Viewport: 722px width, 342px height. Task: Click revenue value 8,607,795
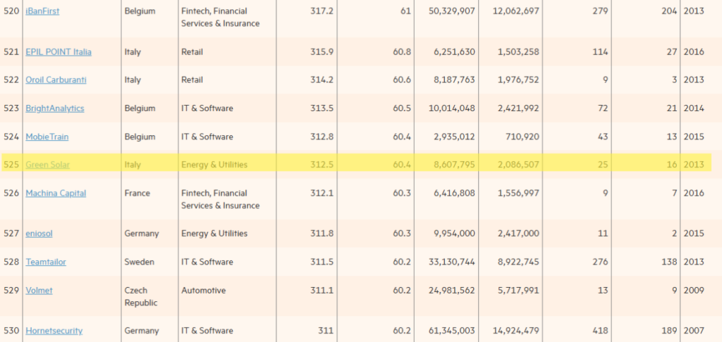(454, 165)
